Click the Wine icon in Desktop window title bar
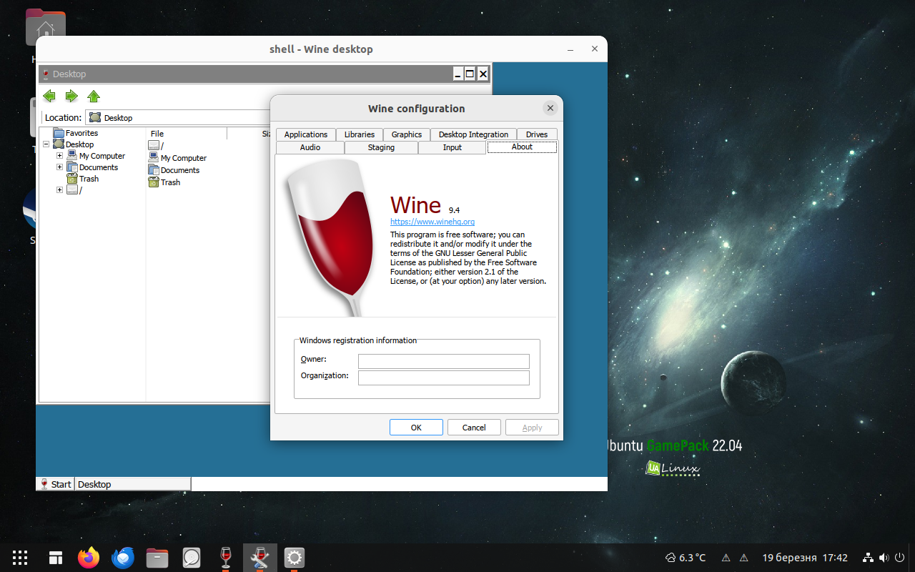 click(46, 74)
